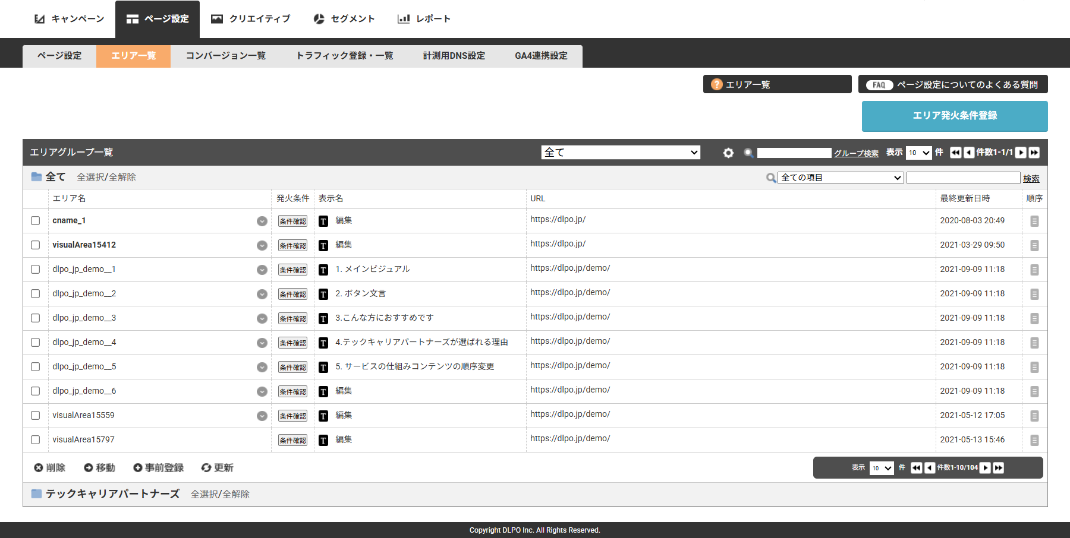This screenshot has width=1070, height=538.
Task: Select the visualArea15797 checkbox
Action: (36, 440)
